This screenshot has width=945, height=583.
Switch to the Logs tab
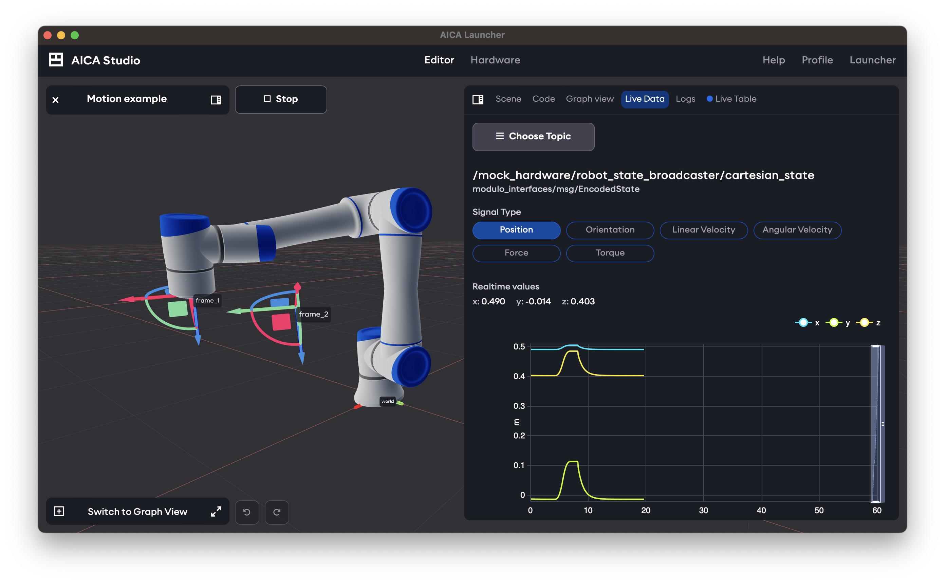coord(685,99)
